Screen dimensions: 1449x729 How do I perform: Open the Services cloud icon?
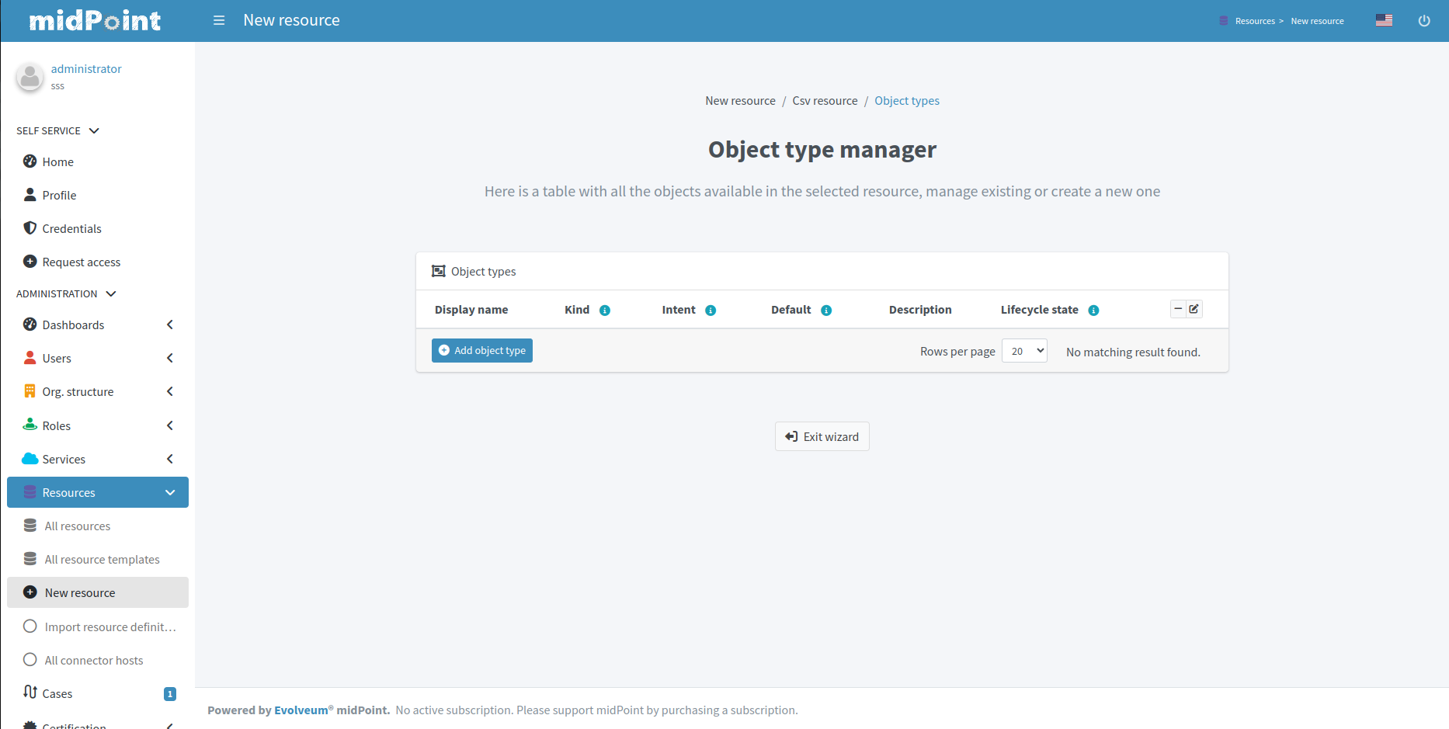coord(30,458)
